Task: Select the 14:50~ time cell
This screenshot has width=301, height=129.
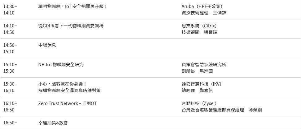Action: coord(10,45)
